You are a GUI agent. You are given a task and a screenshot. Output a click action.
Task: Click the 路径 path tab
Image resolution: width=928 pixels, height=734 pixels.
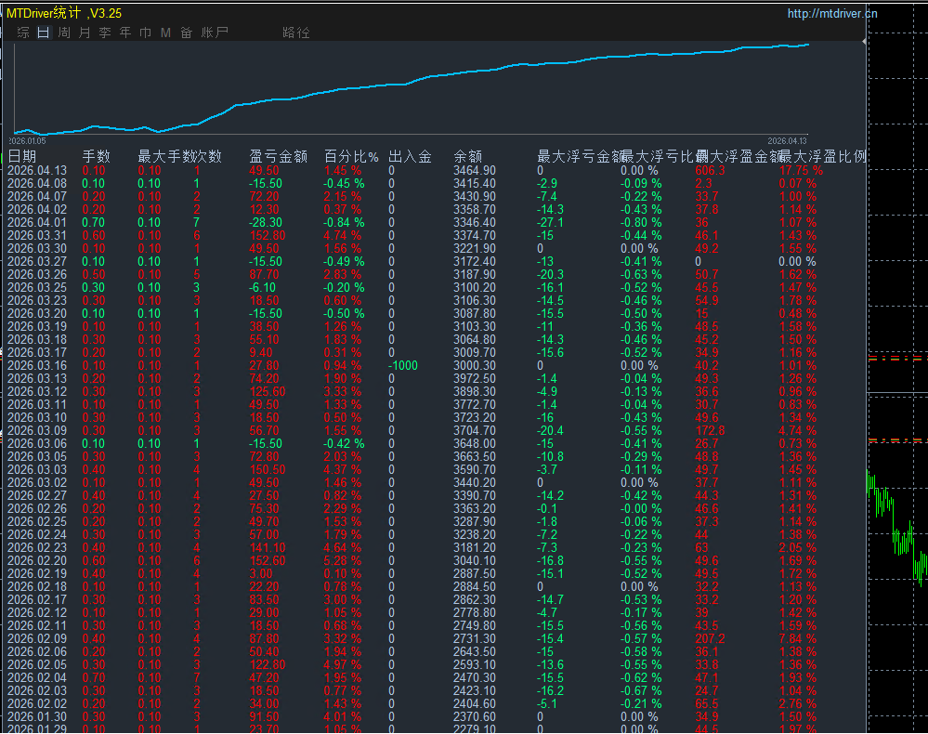coord(296,33)
